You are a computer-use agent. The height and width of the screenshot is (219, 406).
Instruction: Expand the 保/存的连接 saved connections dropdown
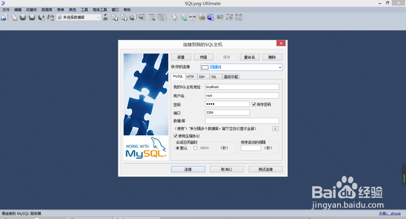[280, 67]
